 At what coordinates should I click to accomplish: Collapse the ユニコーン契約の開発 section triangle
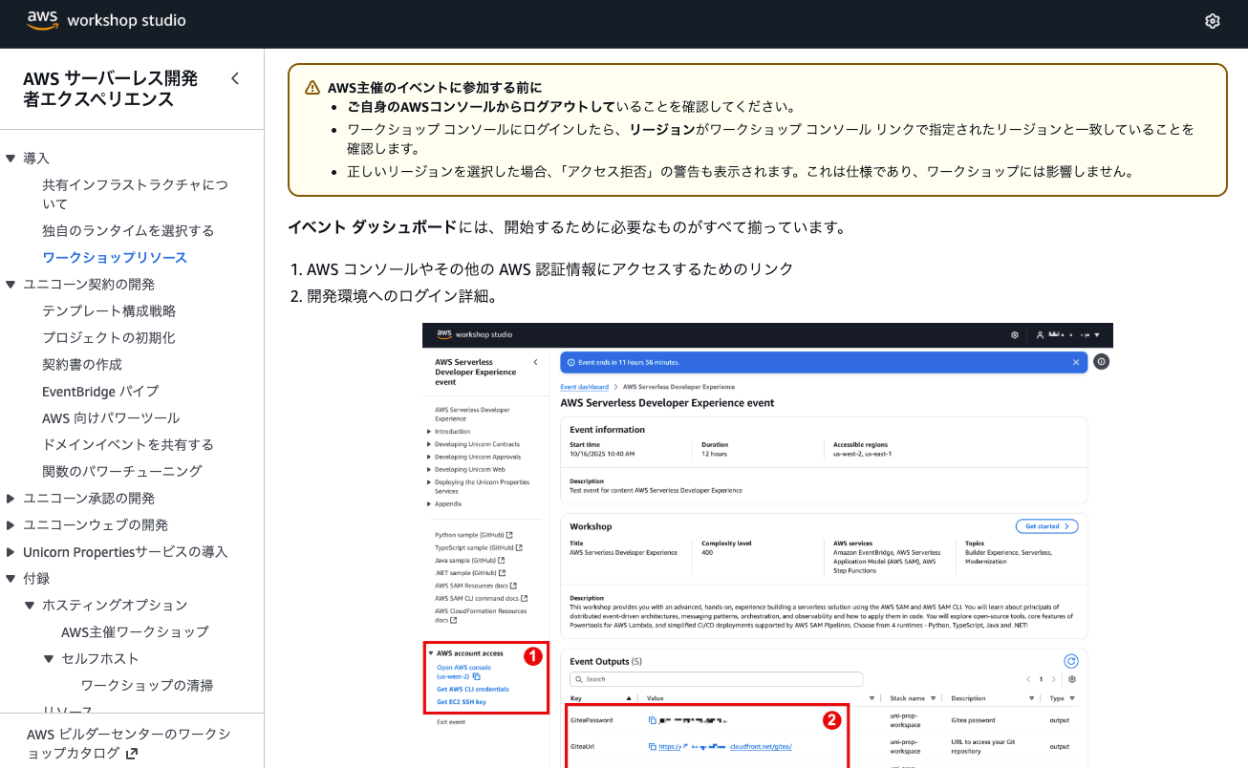pos(11,285)
